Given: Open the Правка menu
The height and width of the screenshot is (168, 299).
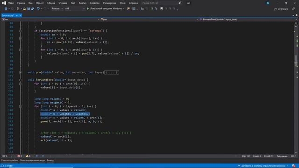Looking at the screenshot, I should pyautogui.click(x=21, y=3).
